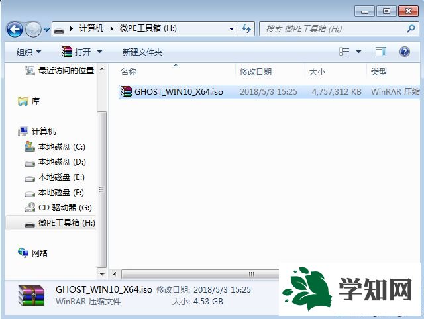Open 最近访问的位置 in navigation pane

coord(66,71)
